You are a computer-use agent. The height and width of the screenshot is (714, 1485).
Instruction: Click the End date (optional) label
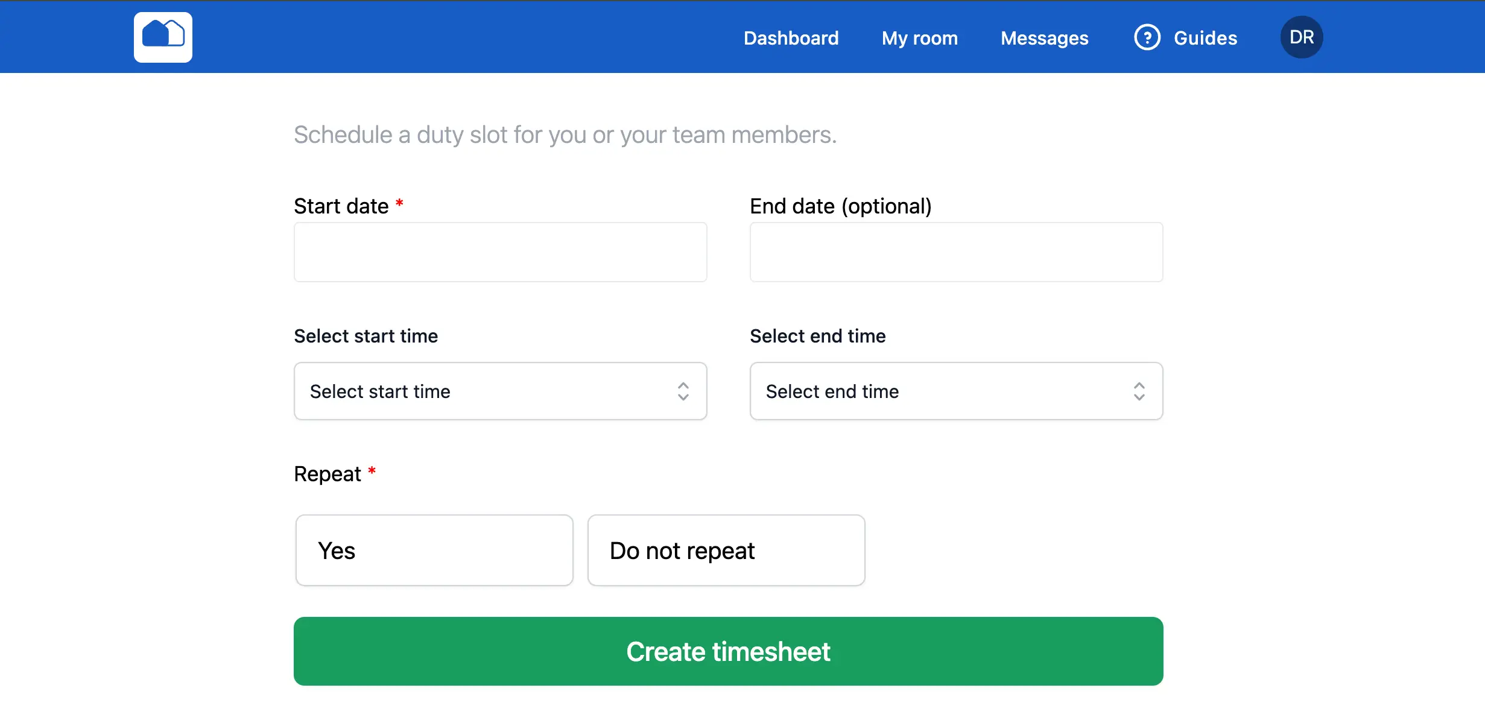pos(840,206)
